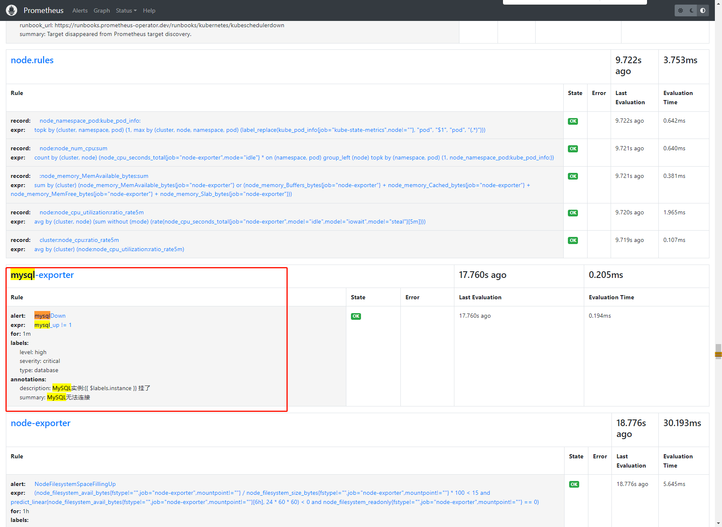Click OK badge for cluster:node_cpu:ratio_rate5m rule
This screenshot has width=722, height=527.
(x=573, y=241)
